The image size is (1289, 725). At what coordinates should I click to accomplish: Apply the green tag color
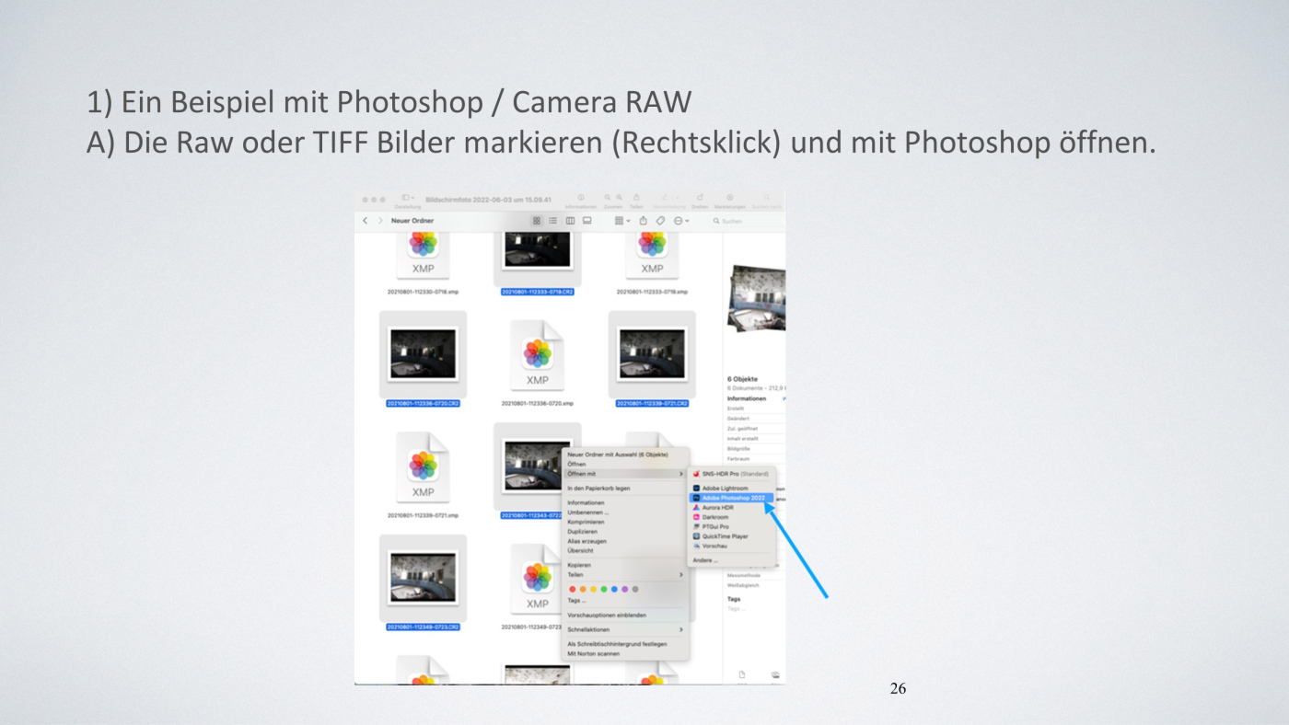[x=603, y=589]
